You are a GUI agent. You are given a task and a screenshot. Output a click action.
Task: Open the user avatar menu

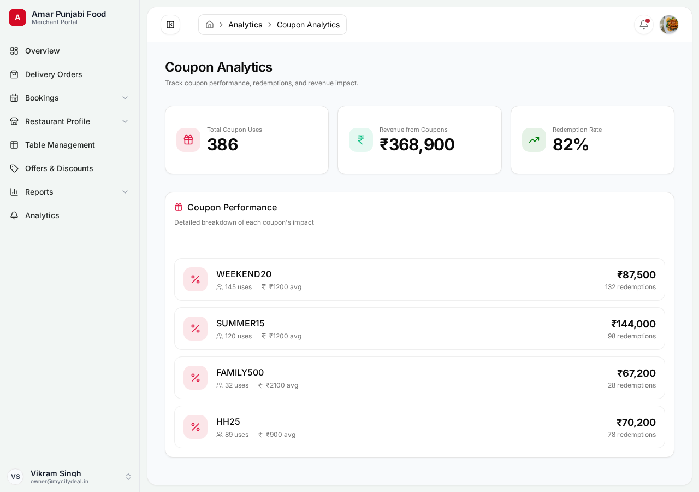point(669,25)
